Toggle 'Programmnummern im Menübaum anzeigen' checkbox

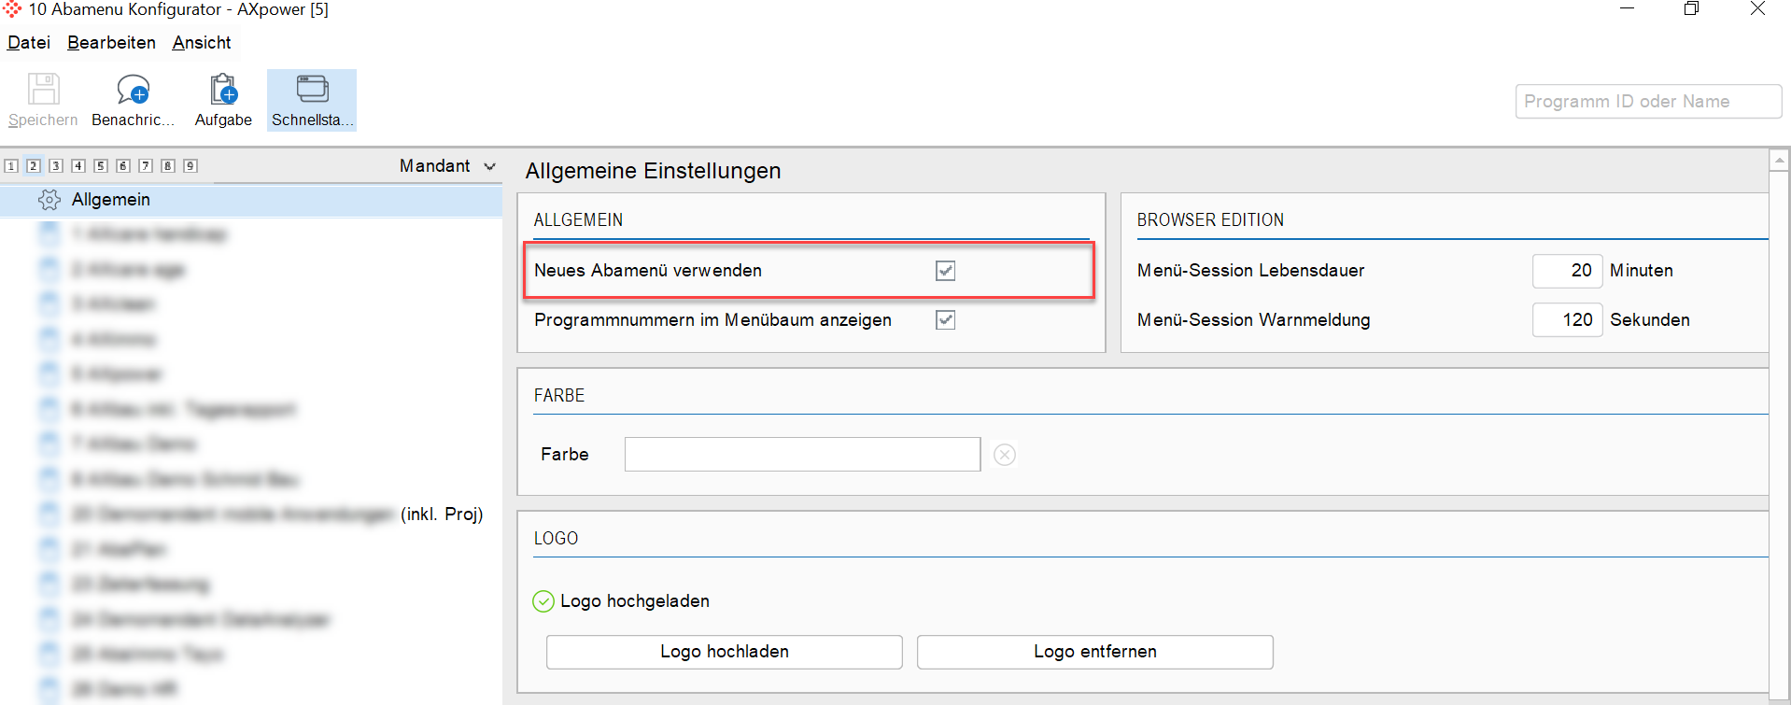pyautogui.click(x=946, y=320)
